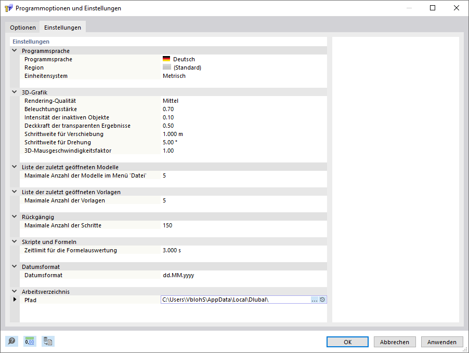This screenshot has height=353, width=469.
Task: Collapse the Arbeitsverzeichnis section
Action: (14, 292)
